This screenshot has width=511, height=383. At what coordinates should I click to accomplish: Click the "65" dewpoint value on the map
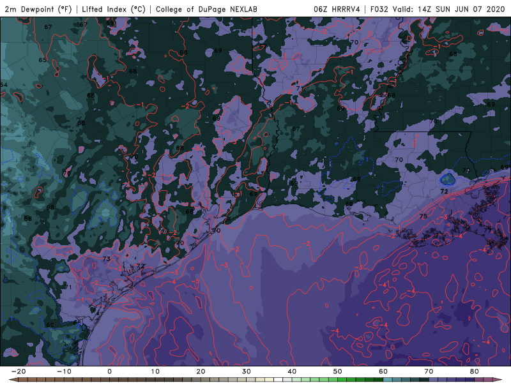(x=43, y=60)
